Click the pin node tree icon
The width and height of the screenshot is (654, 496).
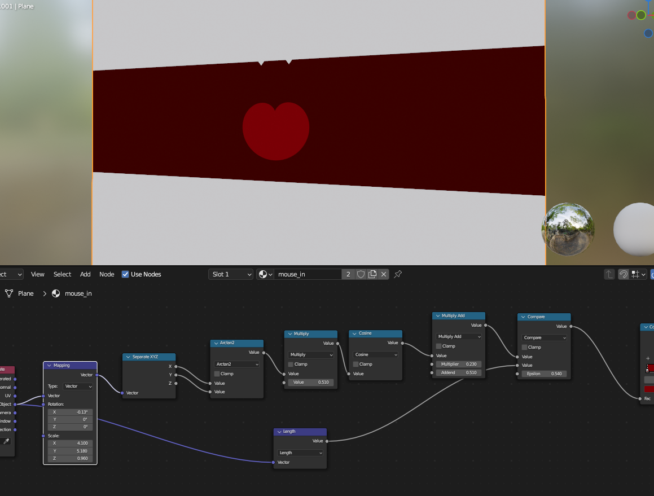pos(398,274)
